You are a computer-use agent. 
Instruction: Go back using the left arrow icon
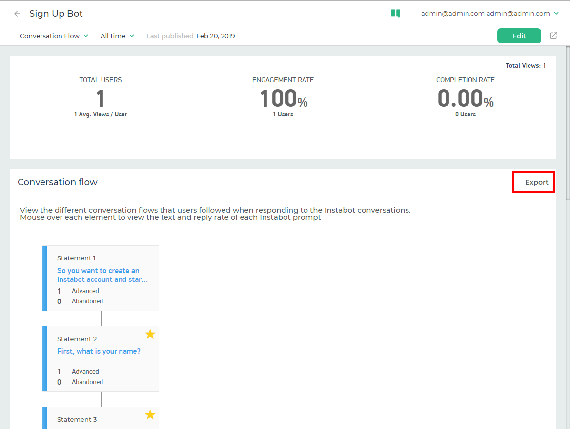pyautogui.click(x=17, y=14)
